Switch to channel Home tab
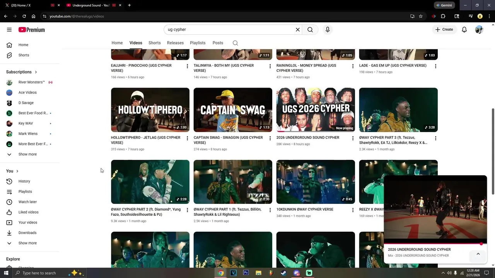The image size is (495, 278). point(117,43)
